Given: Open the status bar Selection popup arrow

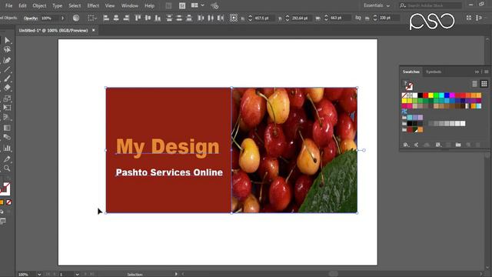Looking at the screenshot, I should click(176, 274).
